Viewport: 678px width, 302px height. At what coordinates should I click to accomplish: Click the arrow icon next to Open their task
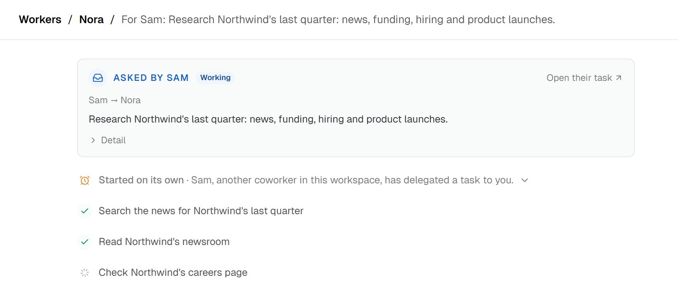pos(619,78)
